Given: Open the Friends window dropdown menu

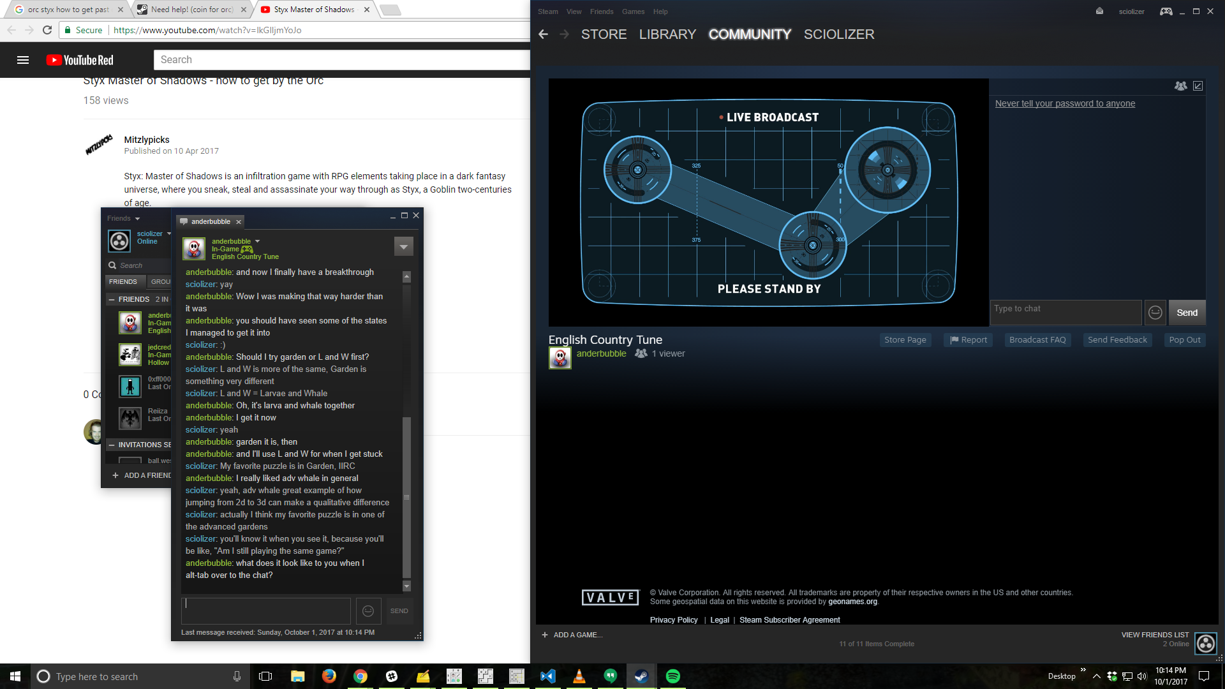Looking at the screenshot, I should pos(124,219).
